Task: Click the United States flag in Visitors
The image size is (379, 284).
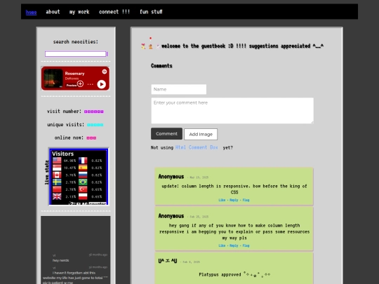Action: point(57,161)
